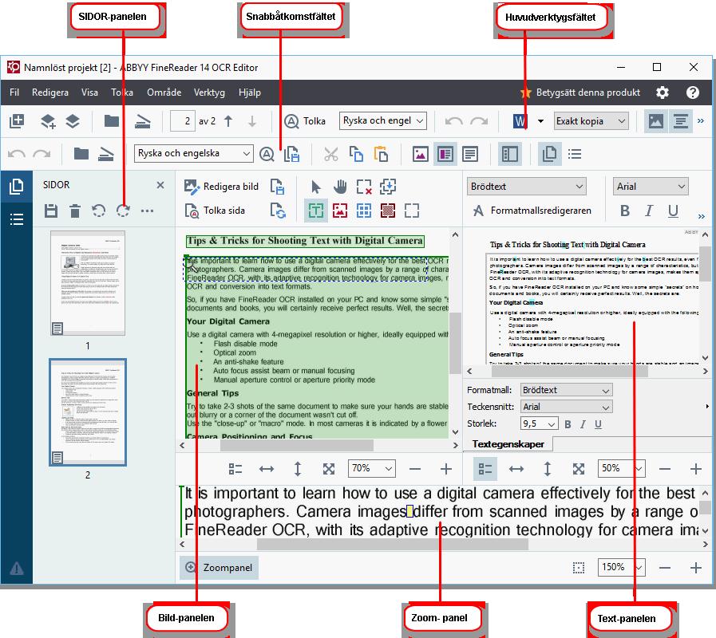Toggle bold formatting in the text toolbar
The height and width of the screenshot is (638, 716).
[x=625, y=211]
